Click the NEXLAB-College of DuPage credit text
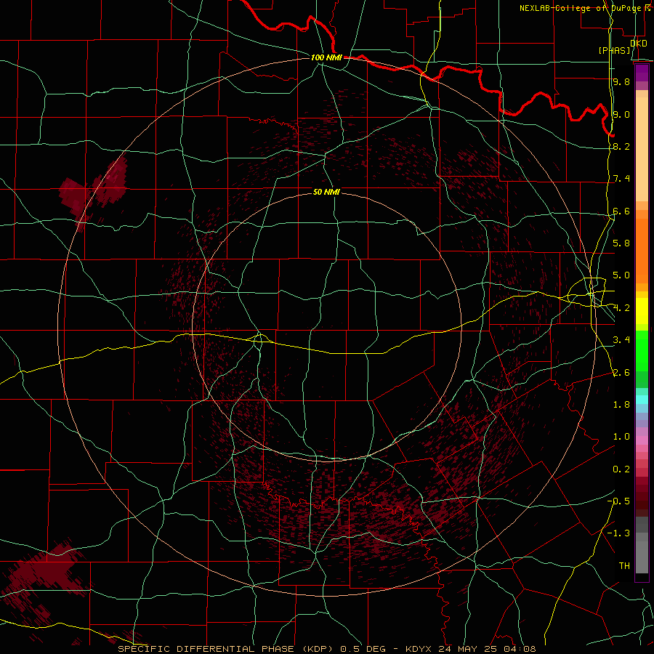The image size is (654, 654). [x=582, y=8]
